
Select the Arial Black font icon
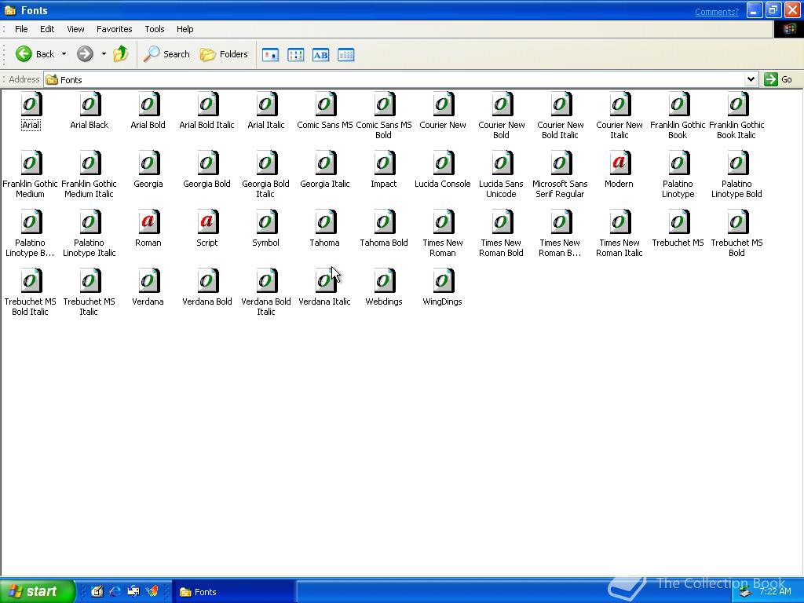tap(90, 104)
